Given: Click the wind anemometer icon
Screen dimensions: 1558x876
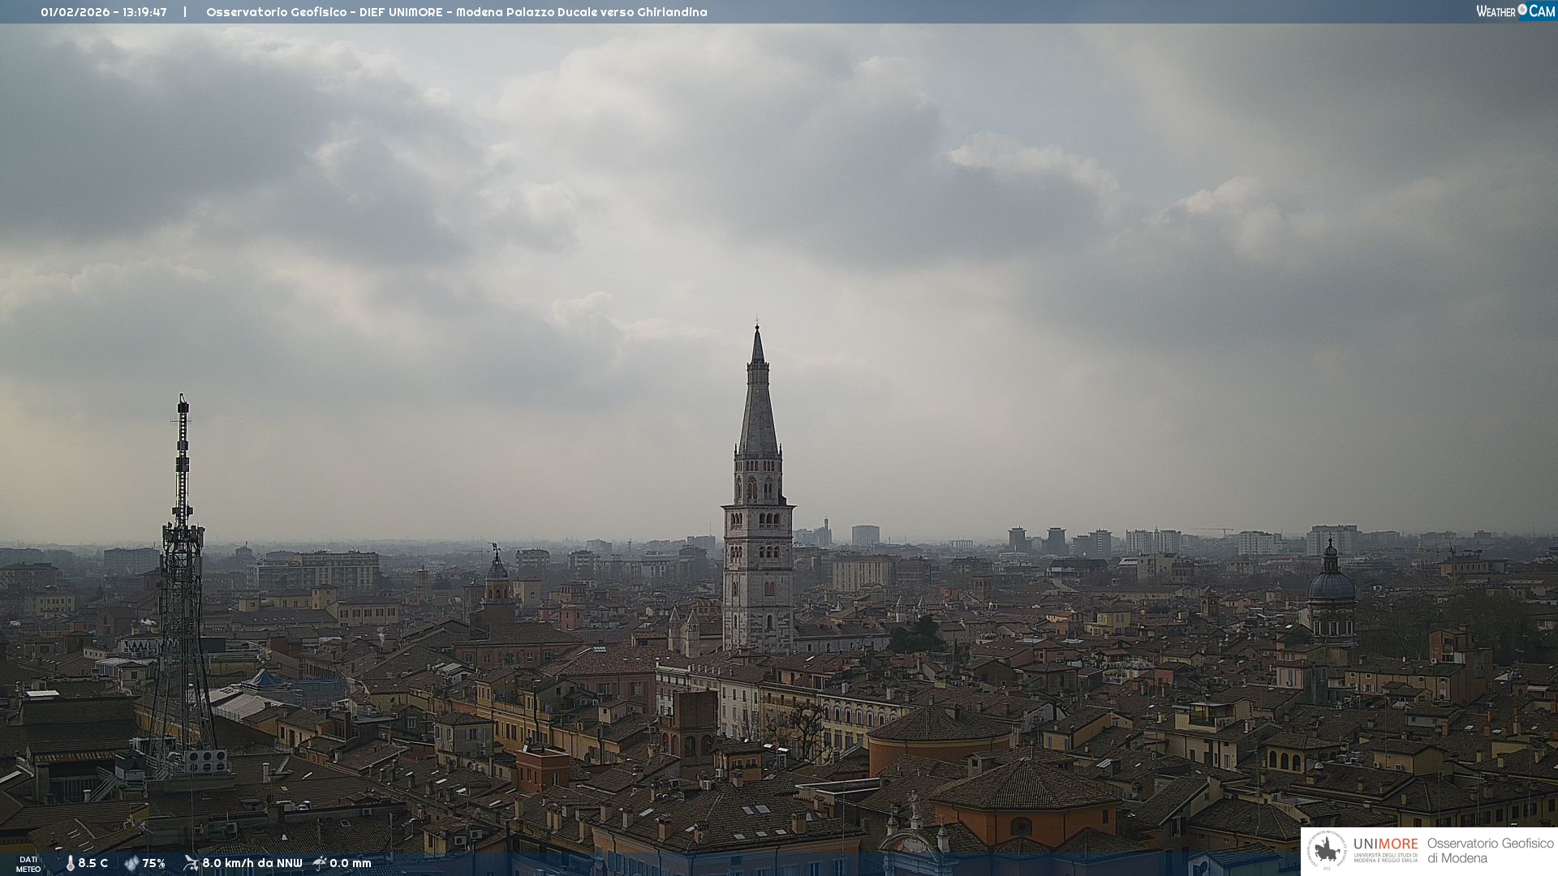Looking at the screenshot, I should pyautogui.click(x=191, y=863).
